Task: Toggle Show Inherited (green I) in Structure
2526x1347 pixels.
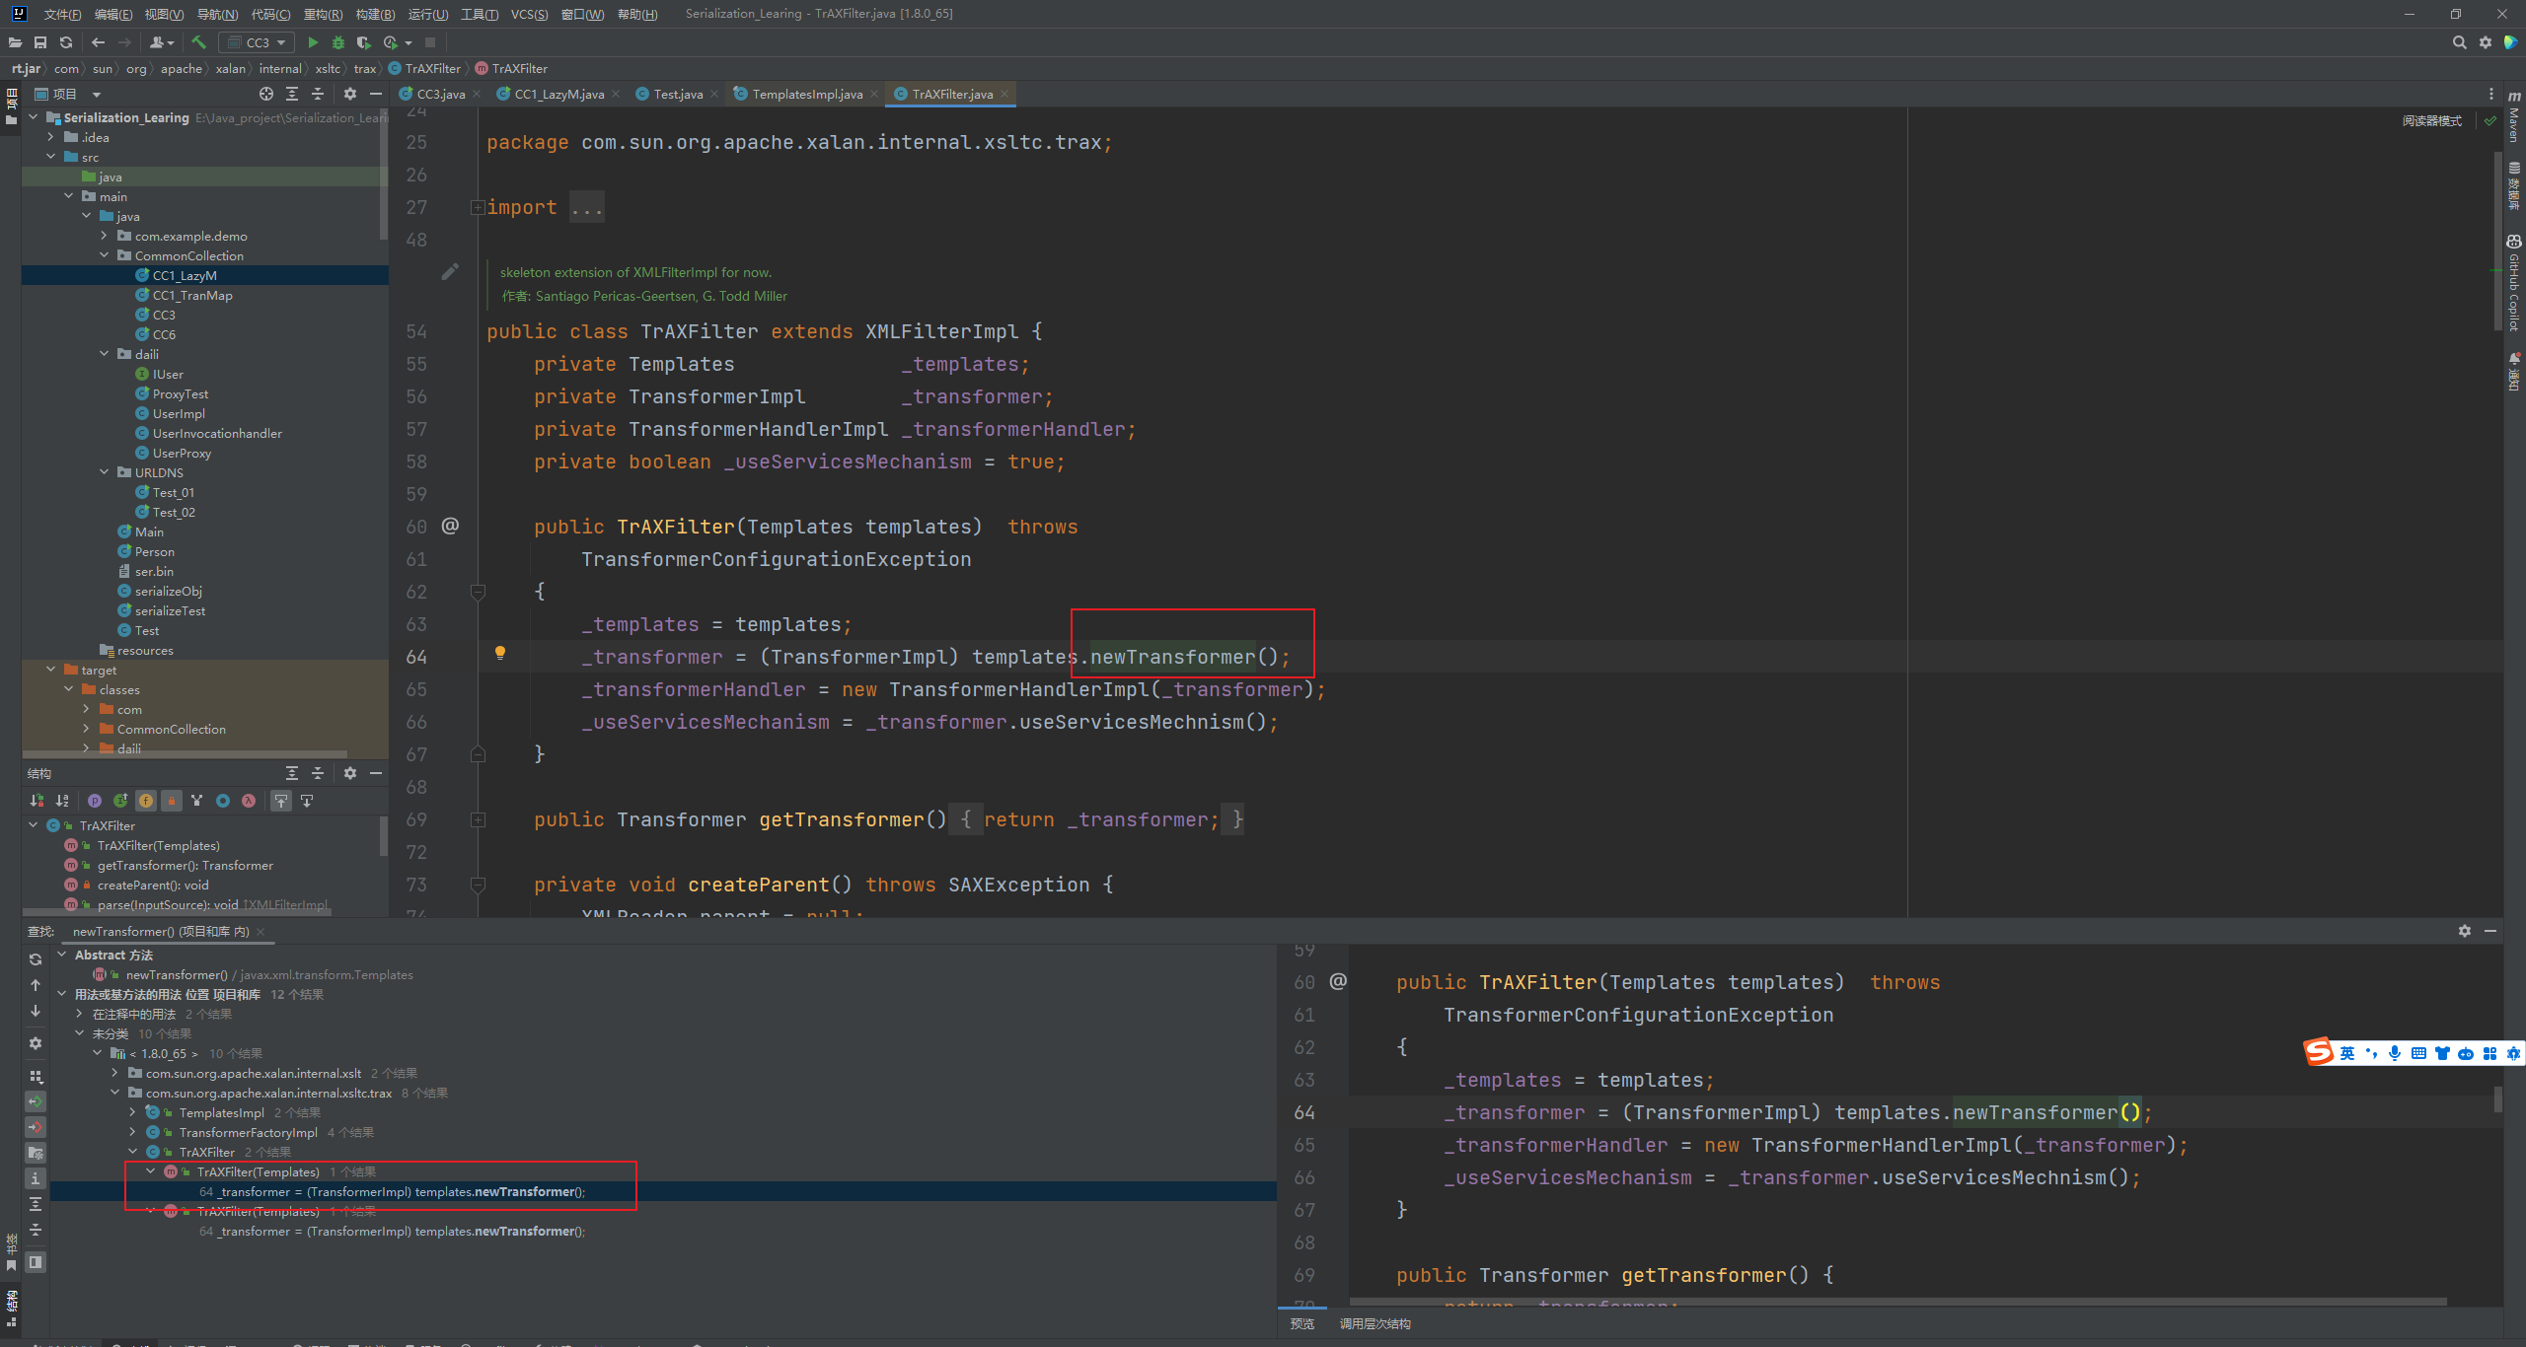Action: pos(120,801)
